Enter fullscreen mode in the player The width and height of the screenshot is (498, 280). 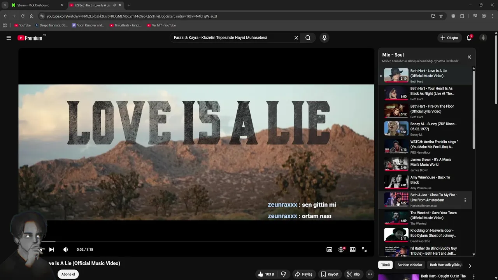(364, 250)
